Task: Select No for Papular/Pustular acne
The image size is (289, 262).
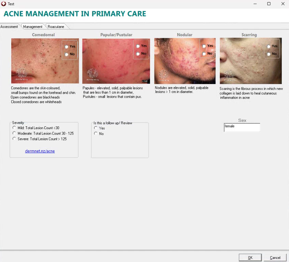Action: click(138, 54)
